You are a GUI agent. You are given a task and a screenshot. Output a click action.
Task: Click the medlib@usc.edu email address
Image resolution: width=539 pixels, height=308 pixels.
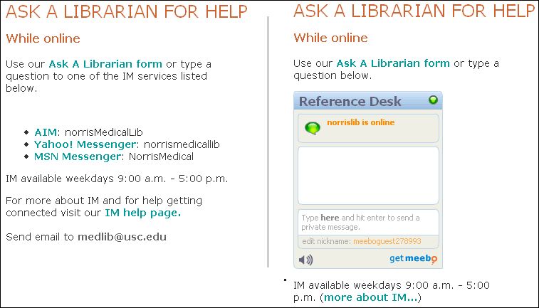[x=122, y=237]
